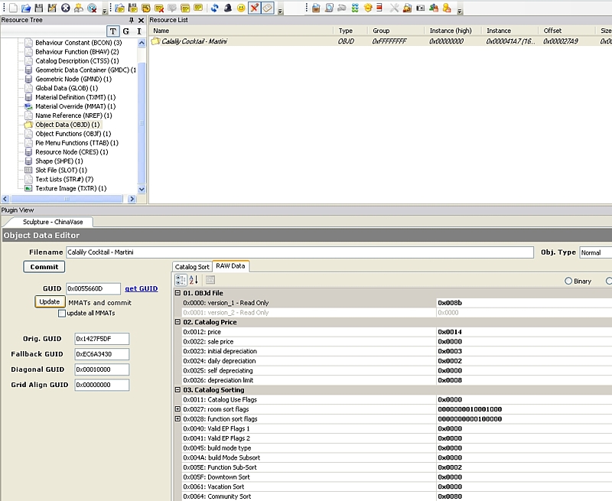Expand the function sort flags row

pos(178,419)
